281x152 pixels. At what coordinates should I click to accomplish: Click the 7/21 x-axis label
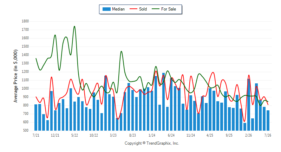coord(36,135)
